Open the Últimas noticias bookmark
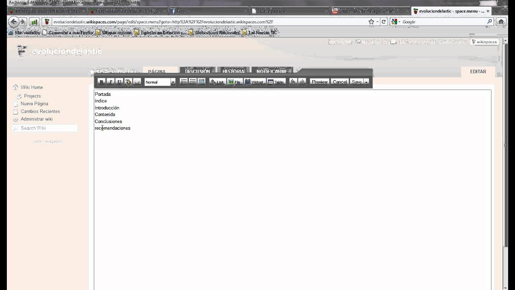Image resolution: width=515 pixels, height=290 pixels. (113, 32)
